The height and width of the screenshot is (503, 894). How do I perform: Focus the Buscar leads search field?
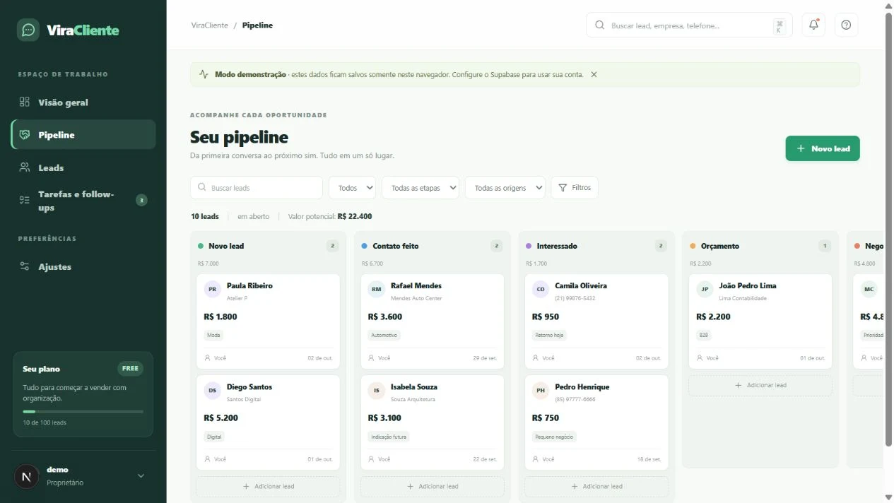(x=257, y=188)
